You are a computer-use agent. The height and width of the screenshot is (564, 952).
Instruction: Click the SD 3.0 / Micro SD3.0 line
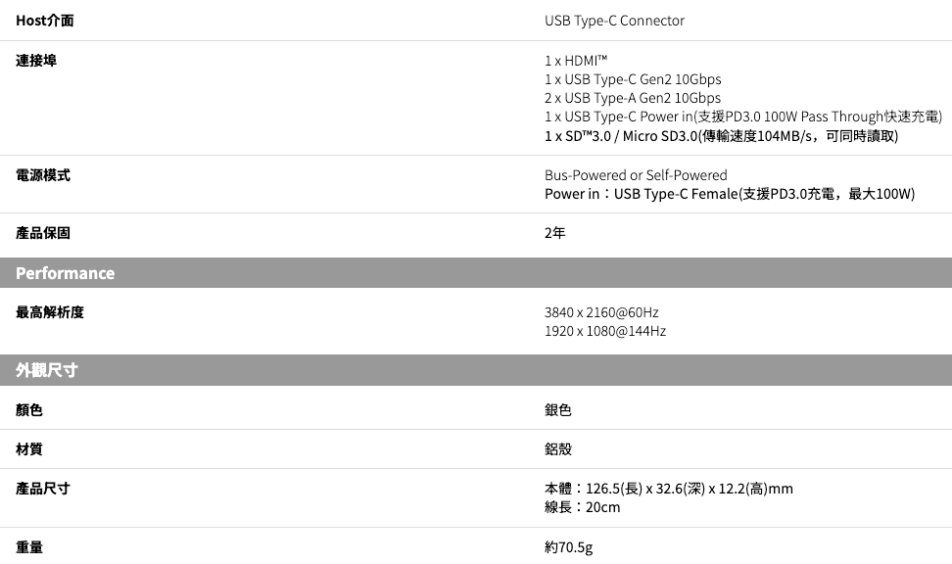[x=721, y=135]
